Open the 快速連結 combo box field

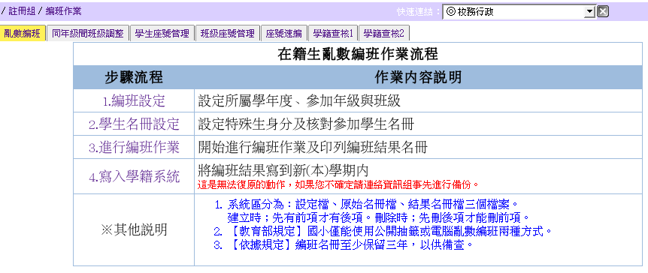click(519, 12)
